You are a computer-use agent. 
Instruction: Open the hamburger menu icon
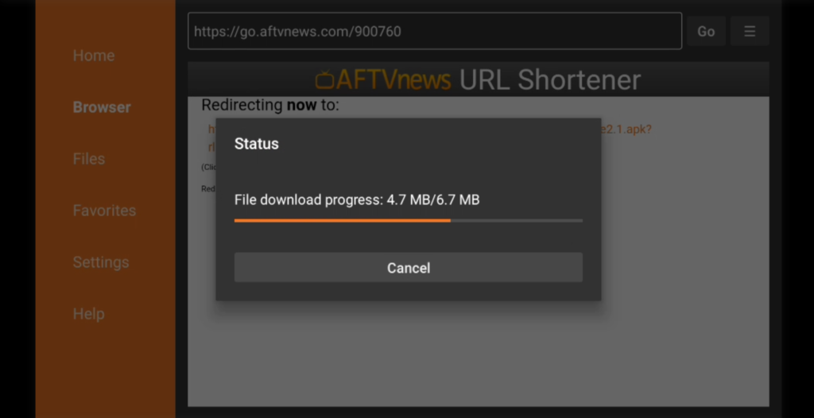point(749,31)
